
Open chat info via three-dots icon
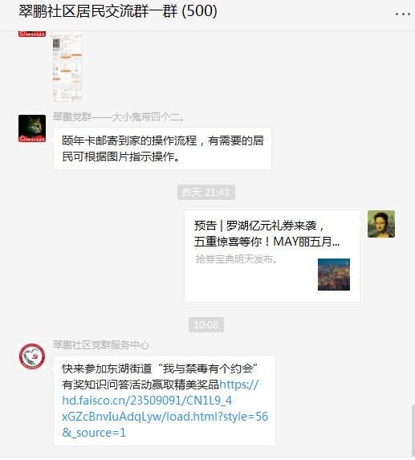coord(402,14)
